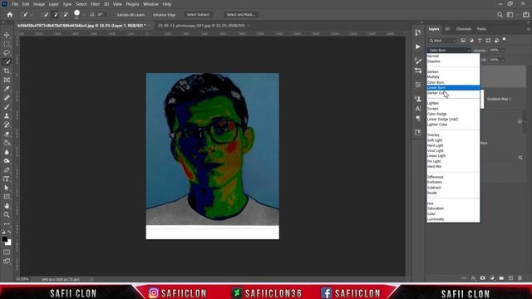
Task: Select the Brush tool in toolbox
Action: (7, 107)
